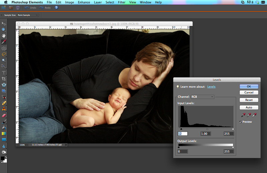Select the Cookie Cutter star tool
The image size is (267, 173).
pos(4,85)
